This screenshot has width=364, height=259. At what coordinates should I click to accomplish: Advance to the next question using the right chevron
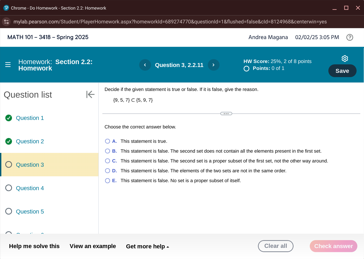[x=214, y=65]
